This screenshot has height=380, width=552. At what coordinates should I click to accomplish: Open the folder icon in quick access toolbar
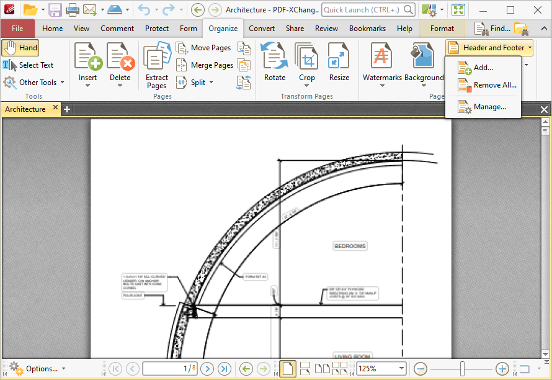pos(30,10)
